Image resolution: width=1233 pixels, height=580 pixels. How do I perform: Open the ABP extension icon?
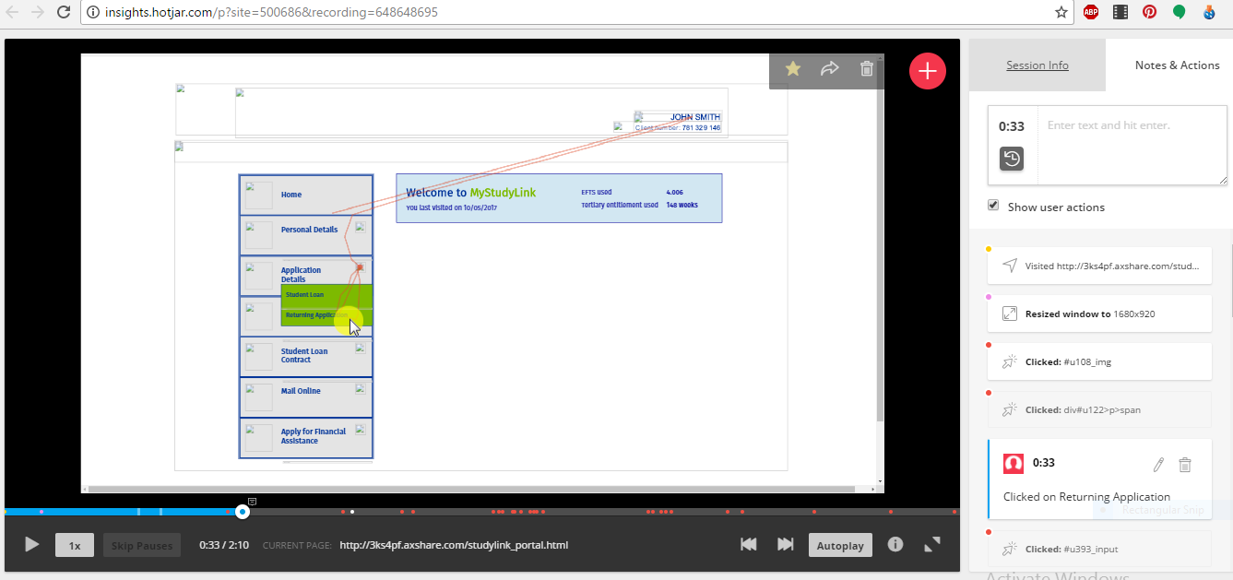(x=1091, y=12)
